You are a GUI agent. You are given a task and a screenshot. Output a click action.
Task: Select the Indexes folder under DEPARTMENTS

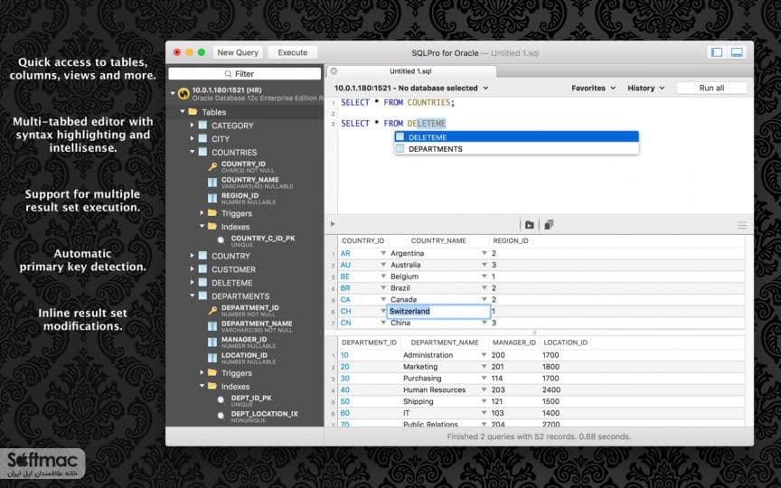[x=236, y=387]
